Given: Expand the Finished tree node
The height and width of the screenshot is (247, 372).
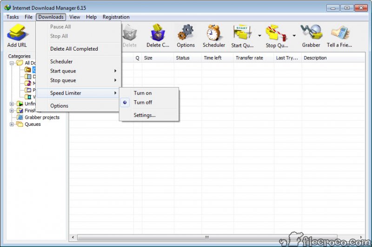Looking at the screenshot, I should (11, 110).
